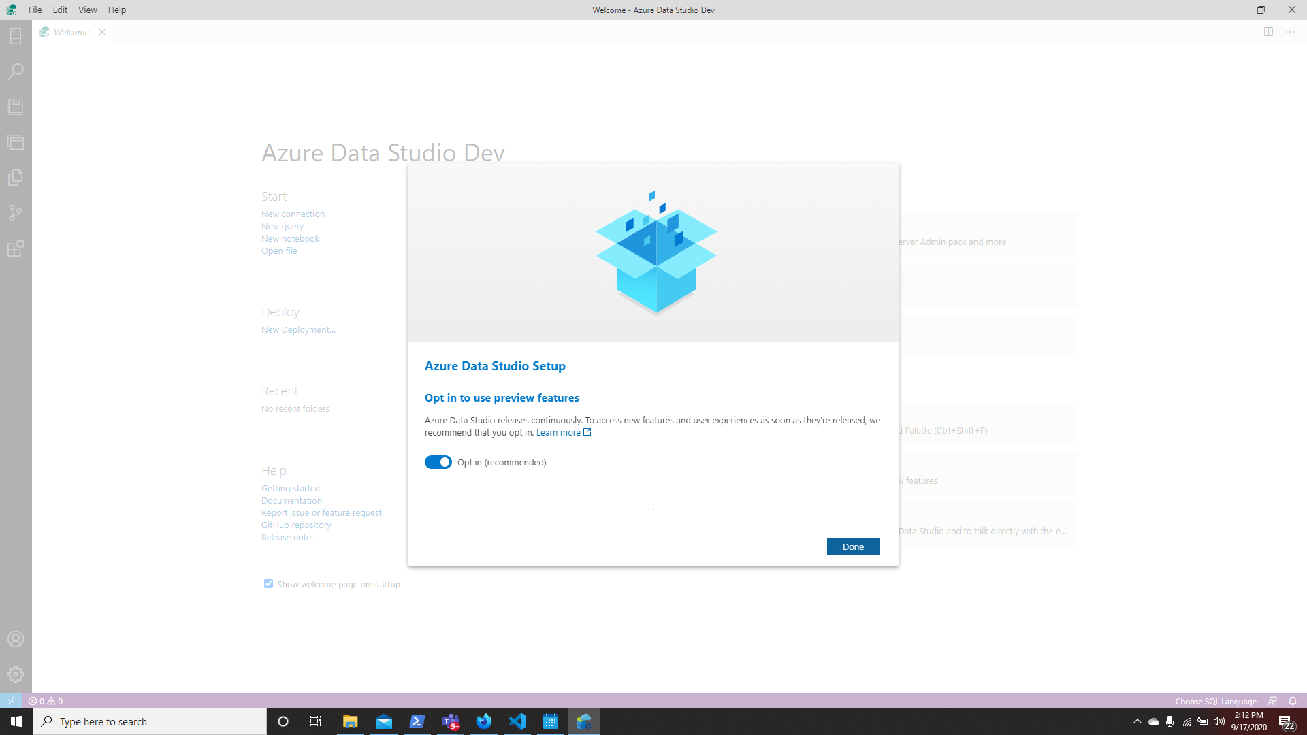Open PowerShell from the taskbar
Image resolution: width=1307 pixels, height=735 pixels.
[417, 721]
